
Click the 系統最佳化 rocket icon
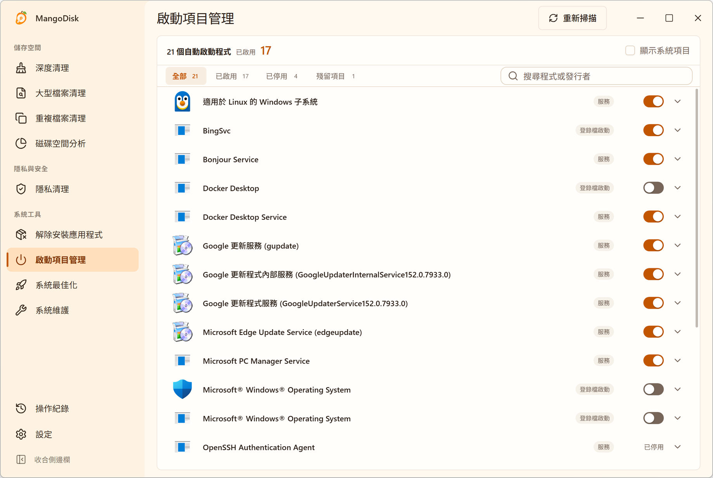[21, 285]
